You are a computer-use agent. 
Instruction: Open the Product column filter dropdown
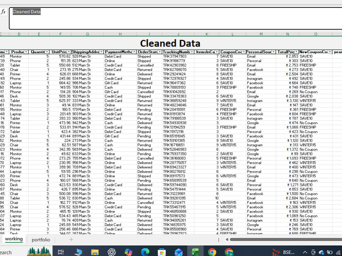point(26,52)
